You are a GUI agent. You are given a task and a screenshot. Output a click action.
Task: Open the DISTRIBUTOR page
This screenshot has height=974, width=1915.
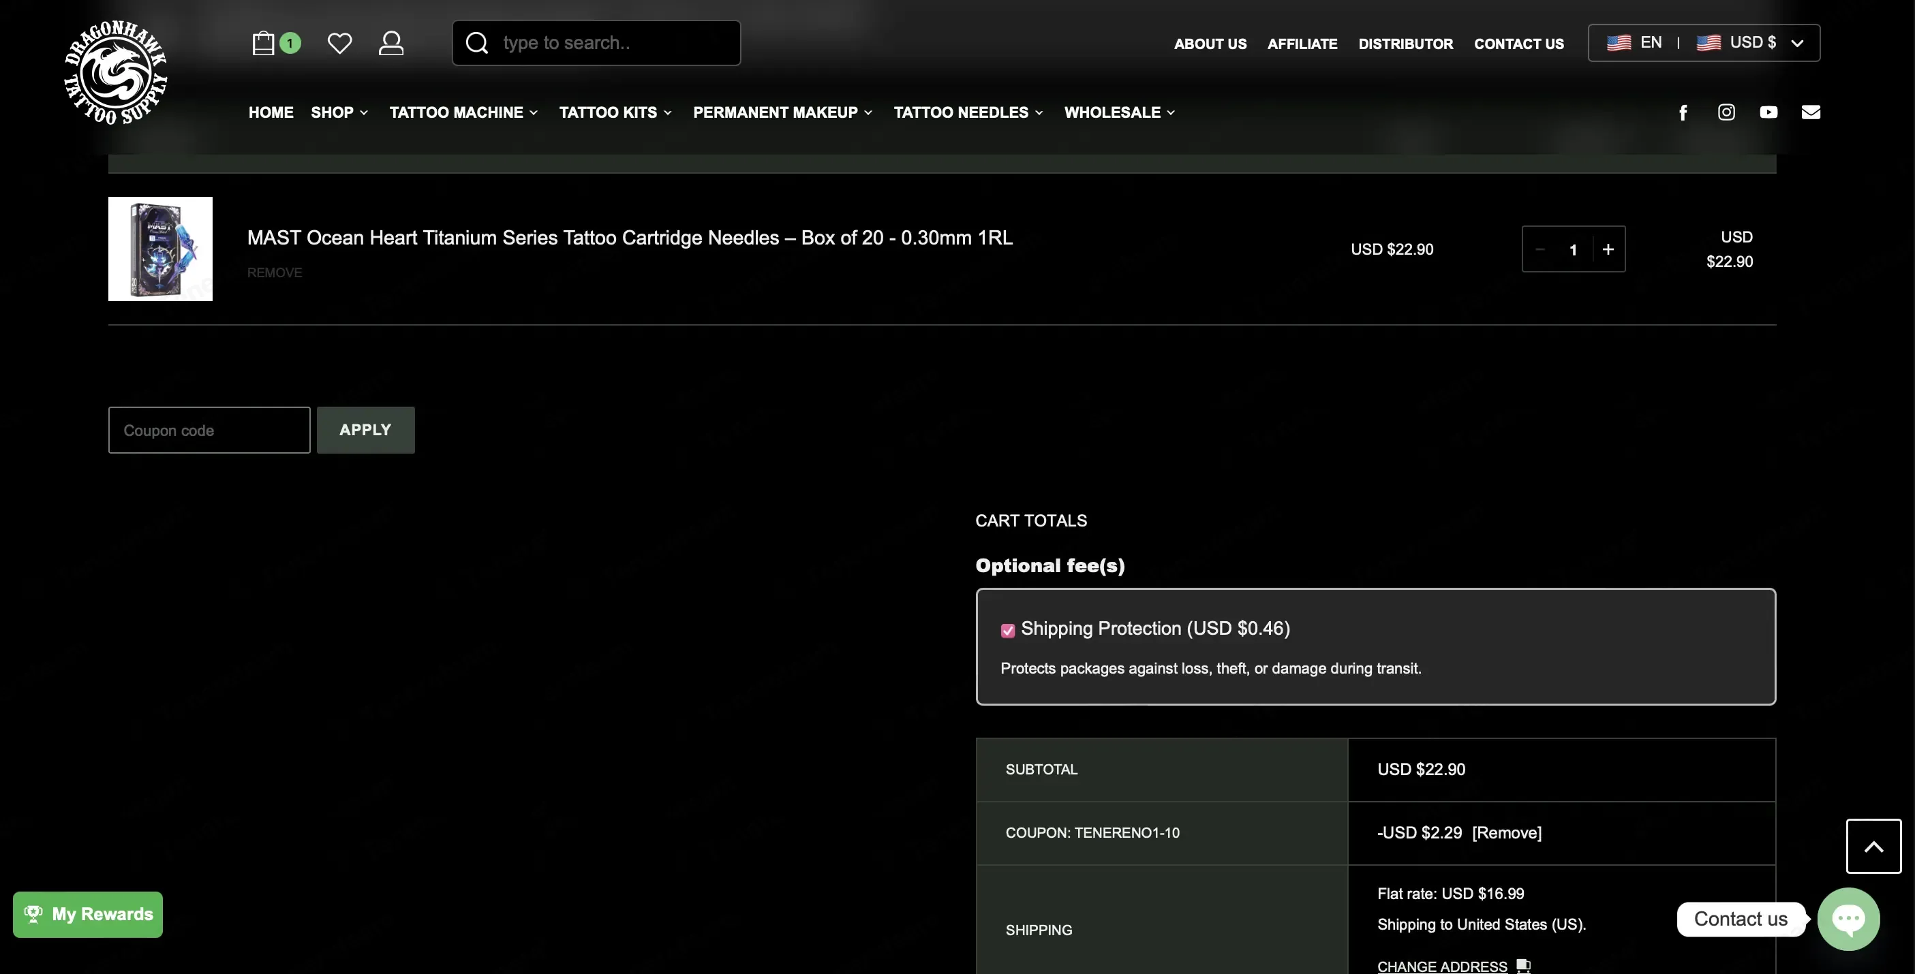(1406, 44)
